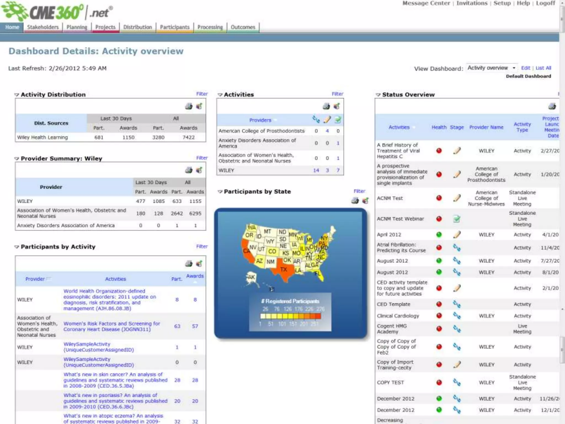Click the print icon in Activity Distribution panel

[189, 106]
